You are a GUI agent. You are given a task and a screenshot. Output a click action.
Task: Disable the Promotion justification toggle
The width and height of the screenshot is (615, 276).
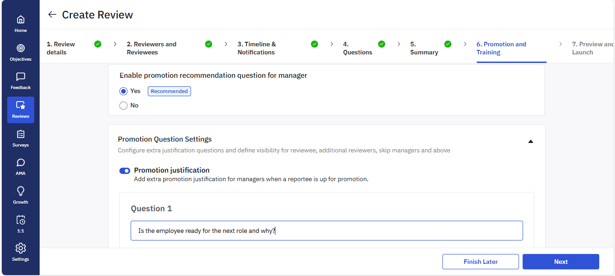pyautogui.click(x=125, y=171)
